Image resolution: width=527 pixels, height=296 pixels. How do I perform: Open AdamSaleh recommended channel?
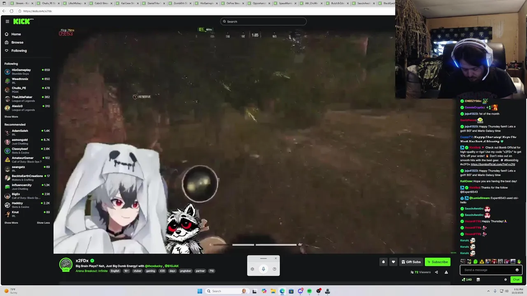pos(27,132)
